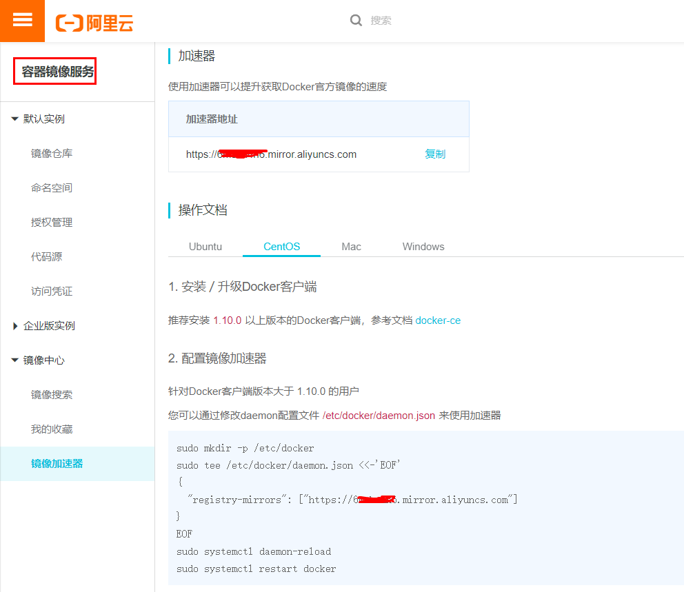Go to 授权管理 page

[52, 223]
